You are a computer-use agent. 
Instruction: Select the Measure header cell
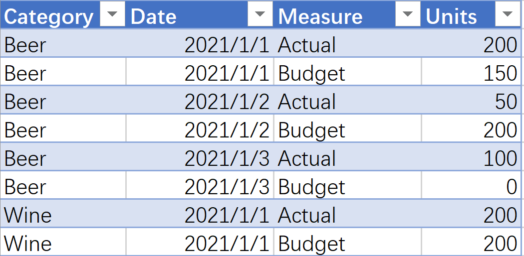347,14
